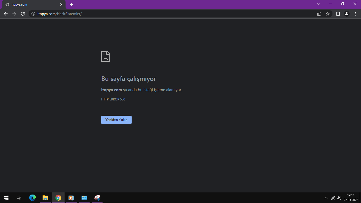
Task: Select the itopya.com tab
Action: 34,4
